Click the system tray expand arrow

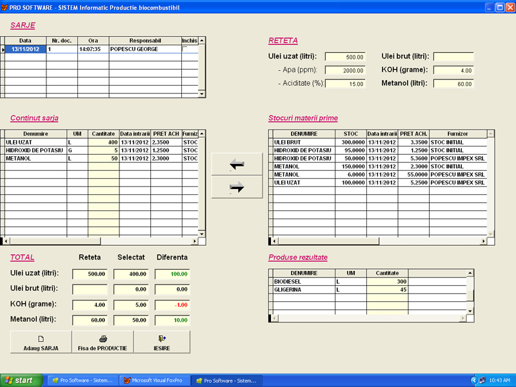click(x=474, y=381)
